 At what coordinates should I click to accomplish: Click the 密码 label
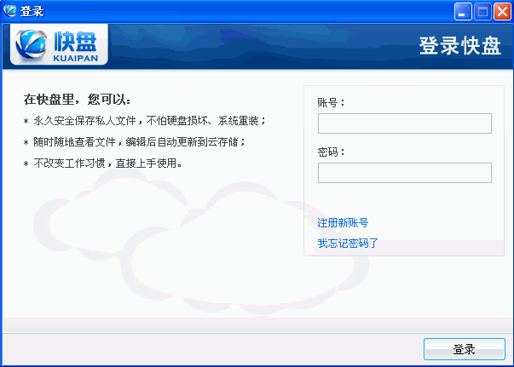click(331, 152)
